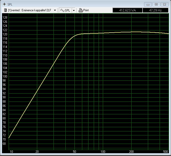Click the 100 Hz label on the frequency axis
171x156 pixels.
103,152
